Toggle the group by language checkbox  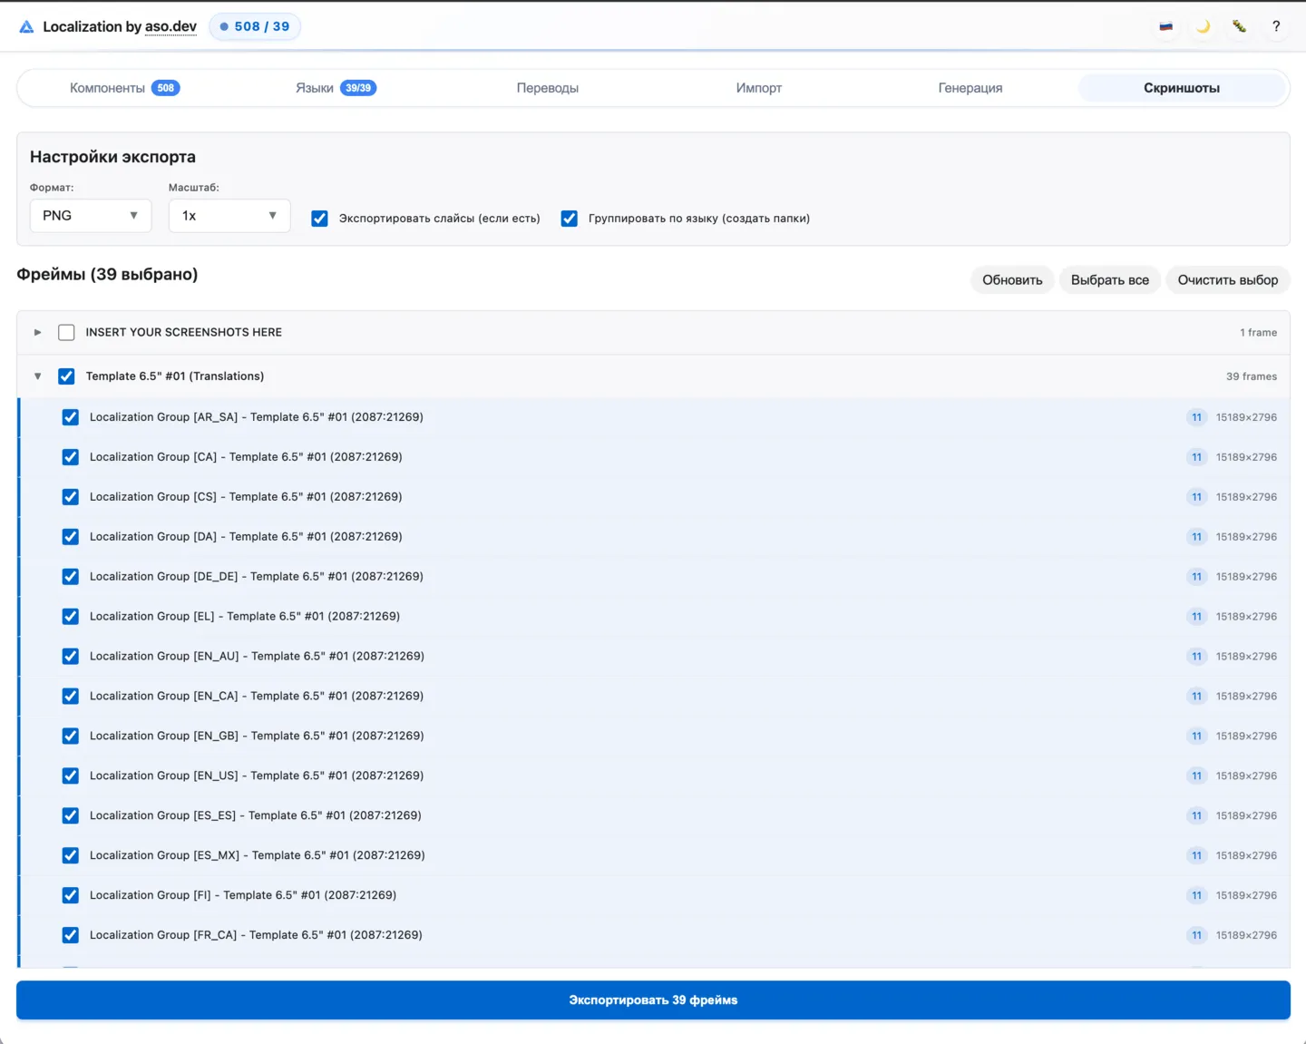point(570,219)
